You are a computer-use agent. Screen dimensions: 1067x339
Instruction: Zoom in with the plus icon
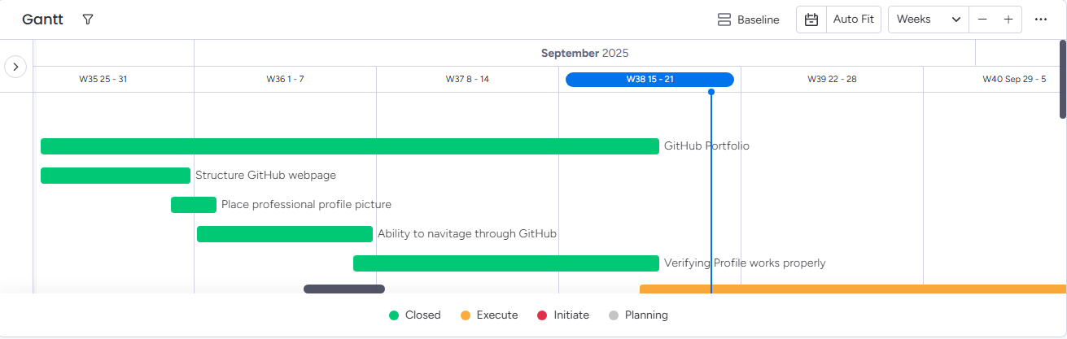click(1008, 20)
